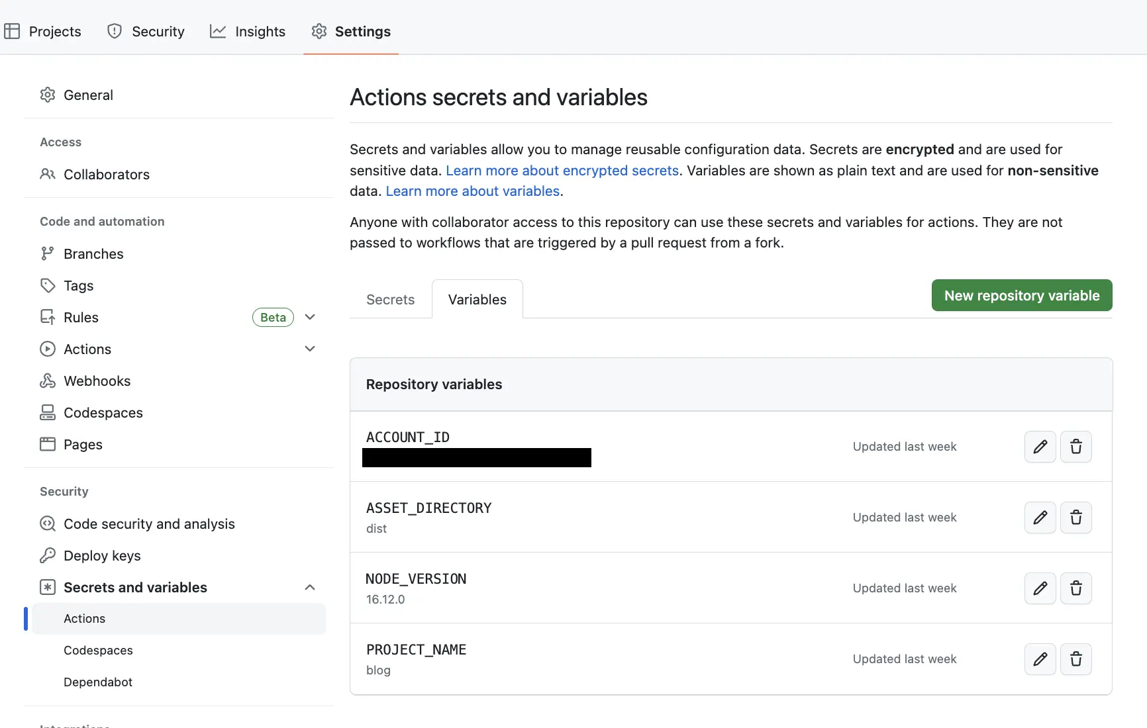Select the Deploy keys icon
Viewport: 1147px width, 728px height.
[x=47, y=555]
